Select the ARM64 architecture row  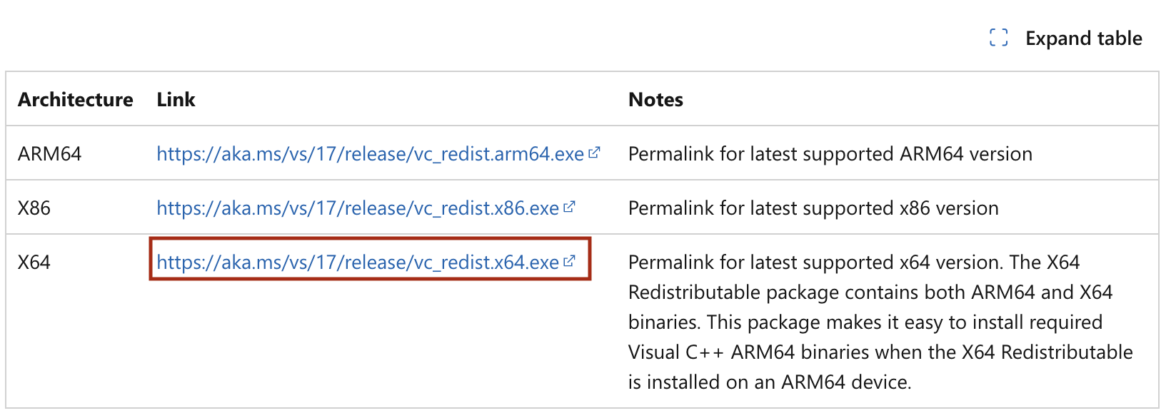[50, 154]
